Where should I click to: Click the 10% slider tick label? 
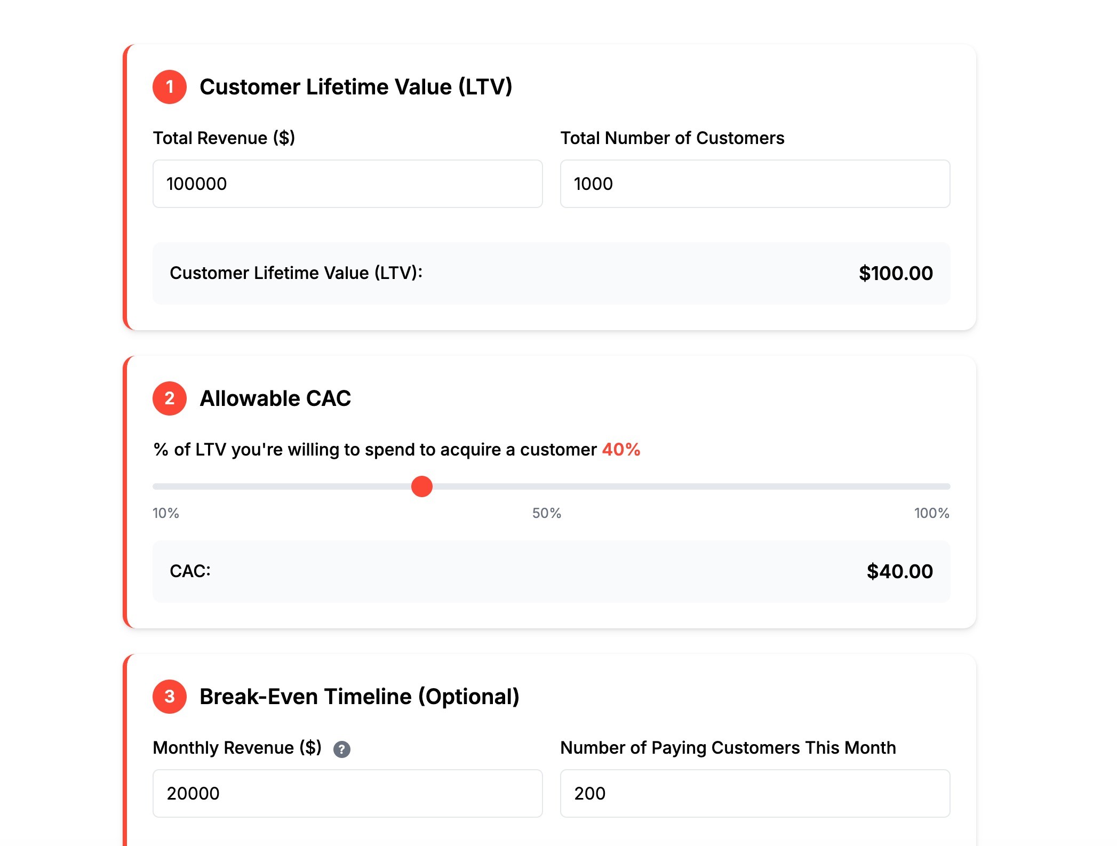tap(166, 513)
